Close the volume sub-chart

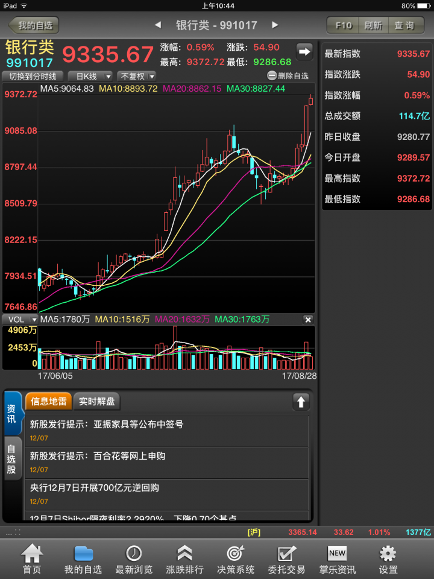308,320
